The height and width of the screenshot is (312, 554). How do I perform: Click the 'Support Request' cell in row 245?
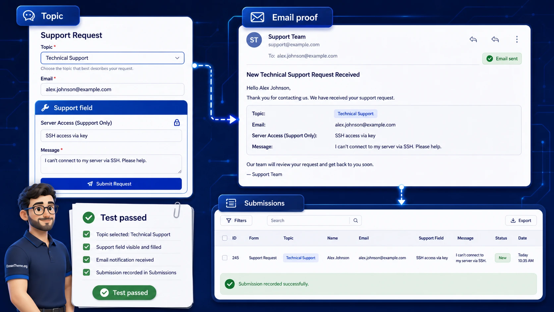click(x=263, y=258)
